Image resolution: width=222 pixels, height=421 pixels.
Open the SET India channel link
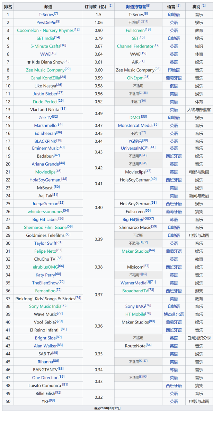(x=45, y=39)
